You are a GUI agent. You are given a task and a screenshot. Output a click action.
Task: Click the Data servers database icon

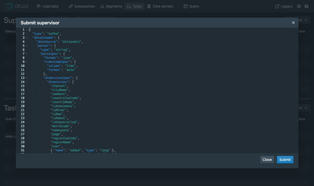click(x=149, y=6)
